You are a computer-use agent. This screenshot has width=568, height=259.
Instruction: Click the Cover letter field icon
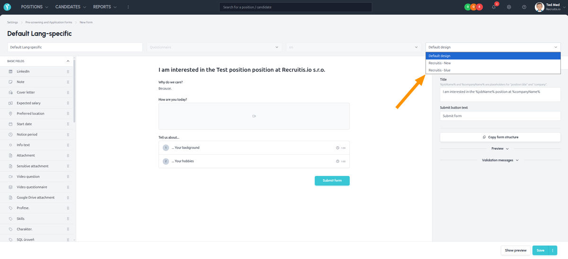[11, 92]
